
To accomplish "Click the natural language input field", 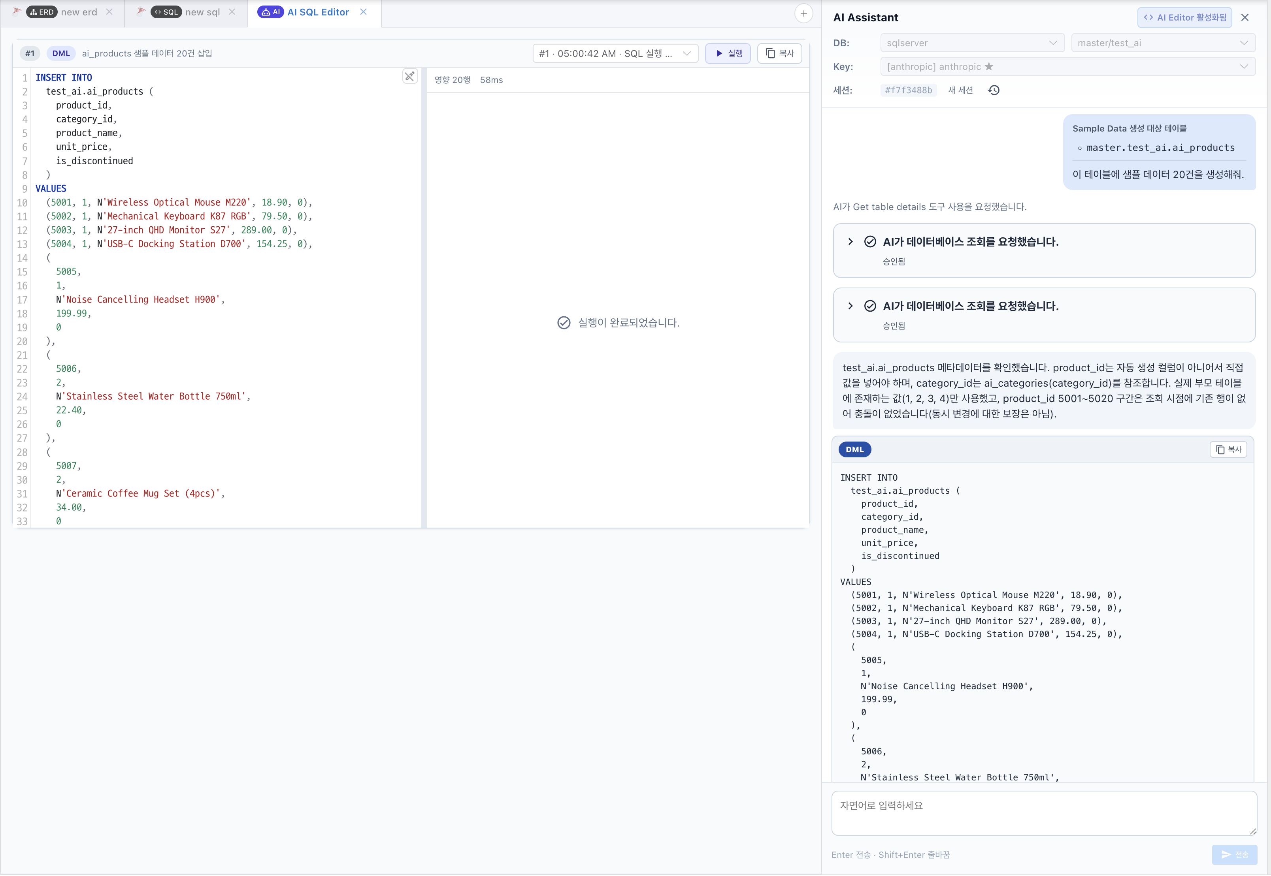I will click(1044, 813).
